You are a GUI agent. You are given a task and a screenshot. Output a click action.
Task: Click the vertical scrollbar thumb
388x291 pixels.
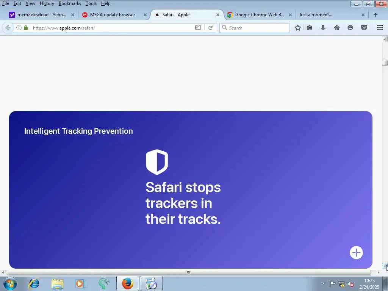(385, 63)
